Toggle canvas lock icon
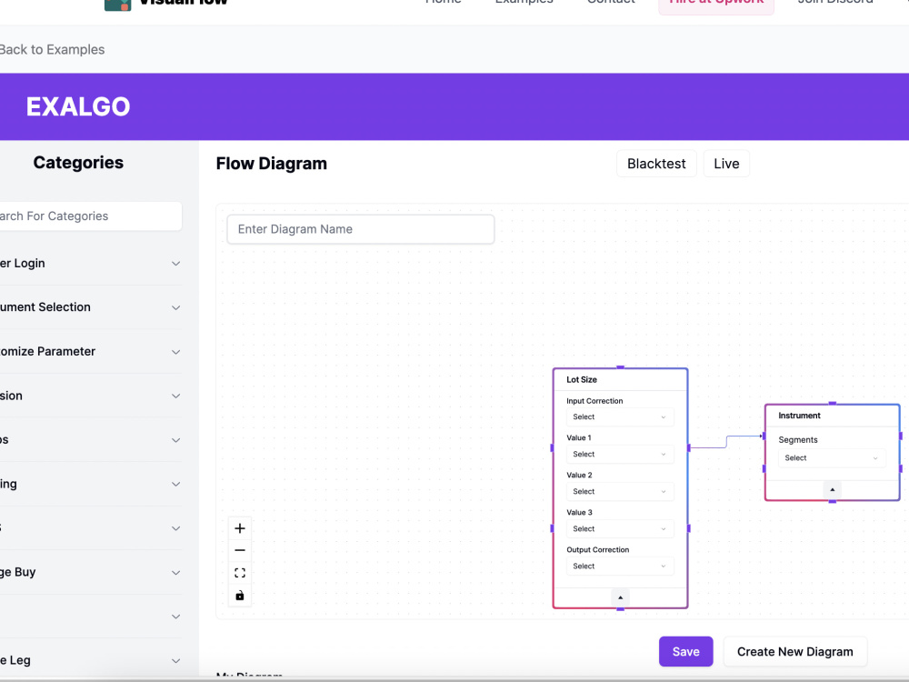The height and width of the screenshot is (682, 909). (239, 596)
